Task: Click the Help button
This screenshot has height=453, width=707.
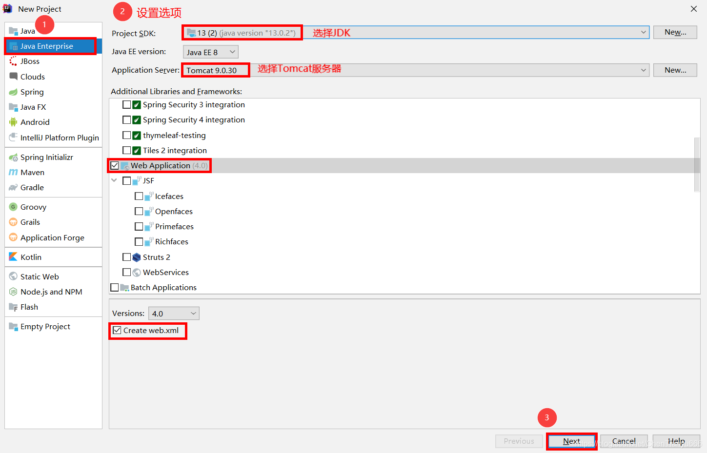Action: (676, 441)
